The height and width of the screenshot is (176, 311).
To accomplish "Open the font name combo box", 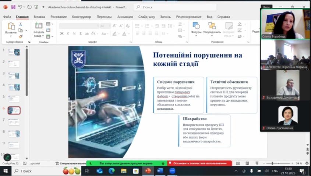I will (79, 26).
